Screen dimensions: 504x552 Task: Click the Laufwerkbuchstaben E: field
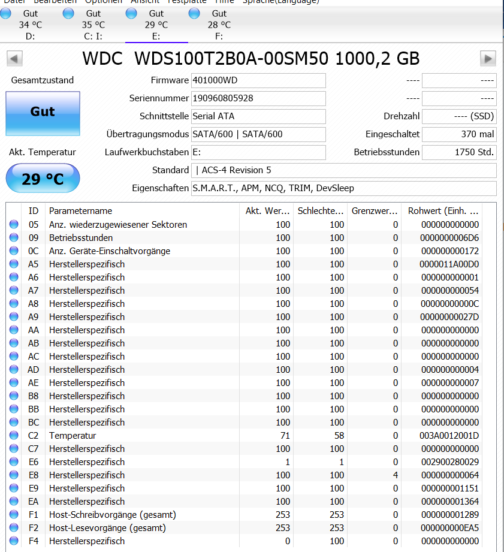point(258,152)
